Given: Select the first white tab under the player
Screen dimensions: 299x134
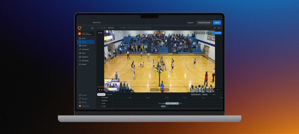Looking at the screenshot, I should click(x=101, y=94).
